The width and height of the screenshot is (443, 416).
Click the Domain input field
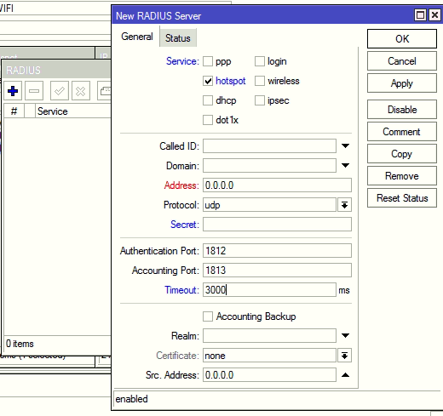pos(269,166)
